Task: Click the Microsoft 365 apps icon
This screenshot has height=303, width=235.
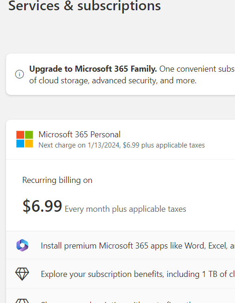Action: pyautogui.click(x=22, y=245)
